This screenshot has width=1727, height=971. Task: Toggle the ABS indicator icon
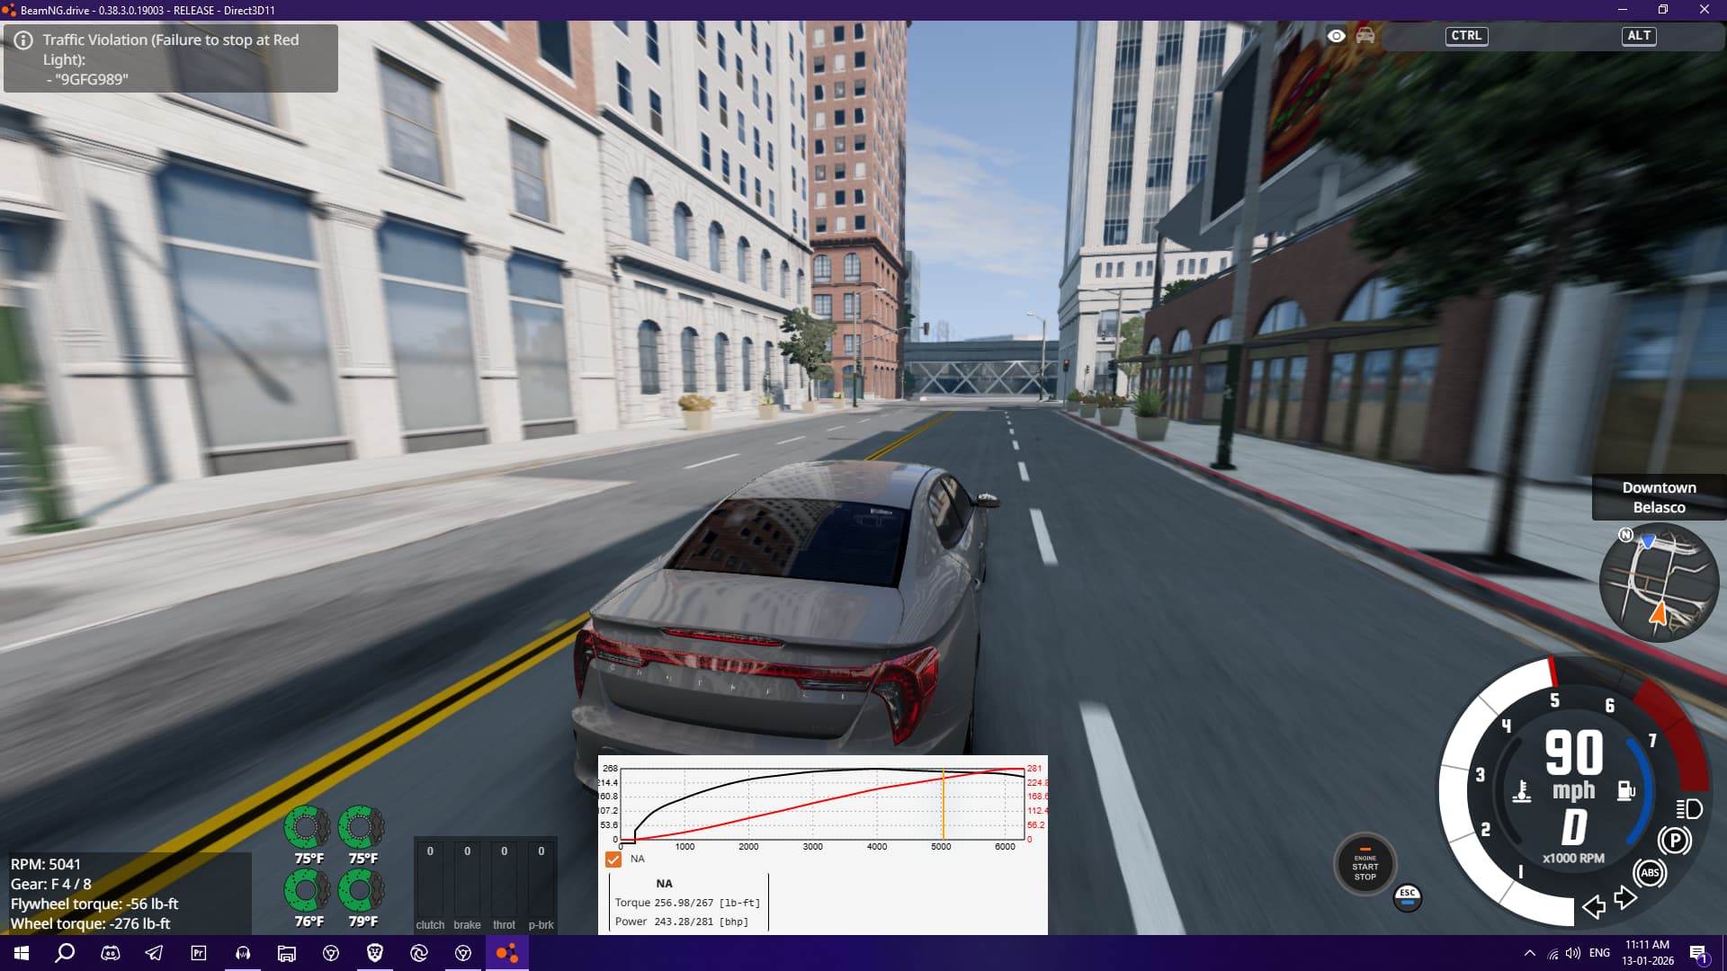[1650, 872]
